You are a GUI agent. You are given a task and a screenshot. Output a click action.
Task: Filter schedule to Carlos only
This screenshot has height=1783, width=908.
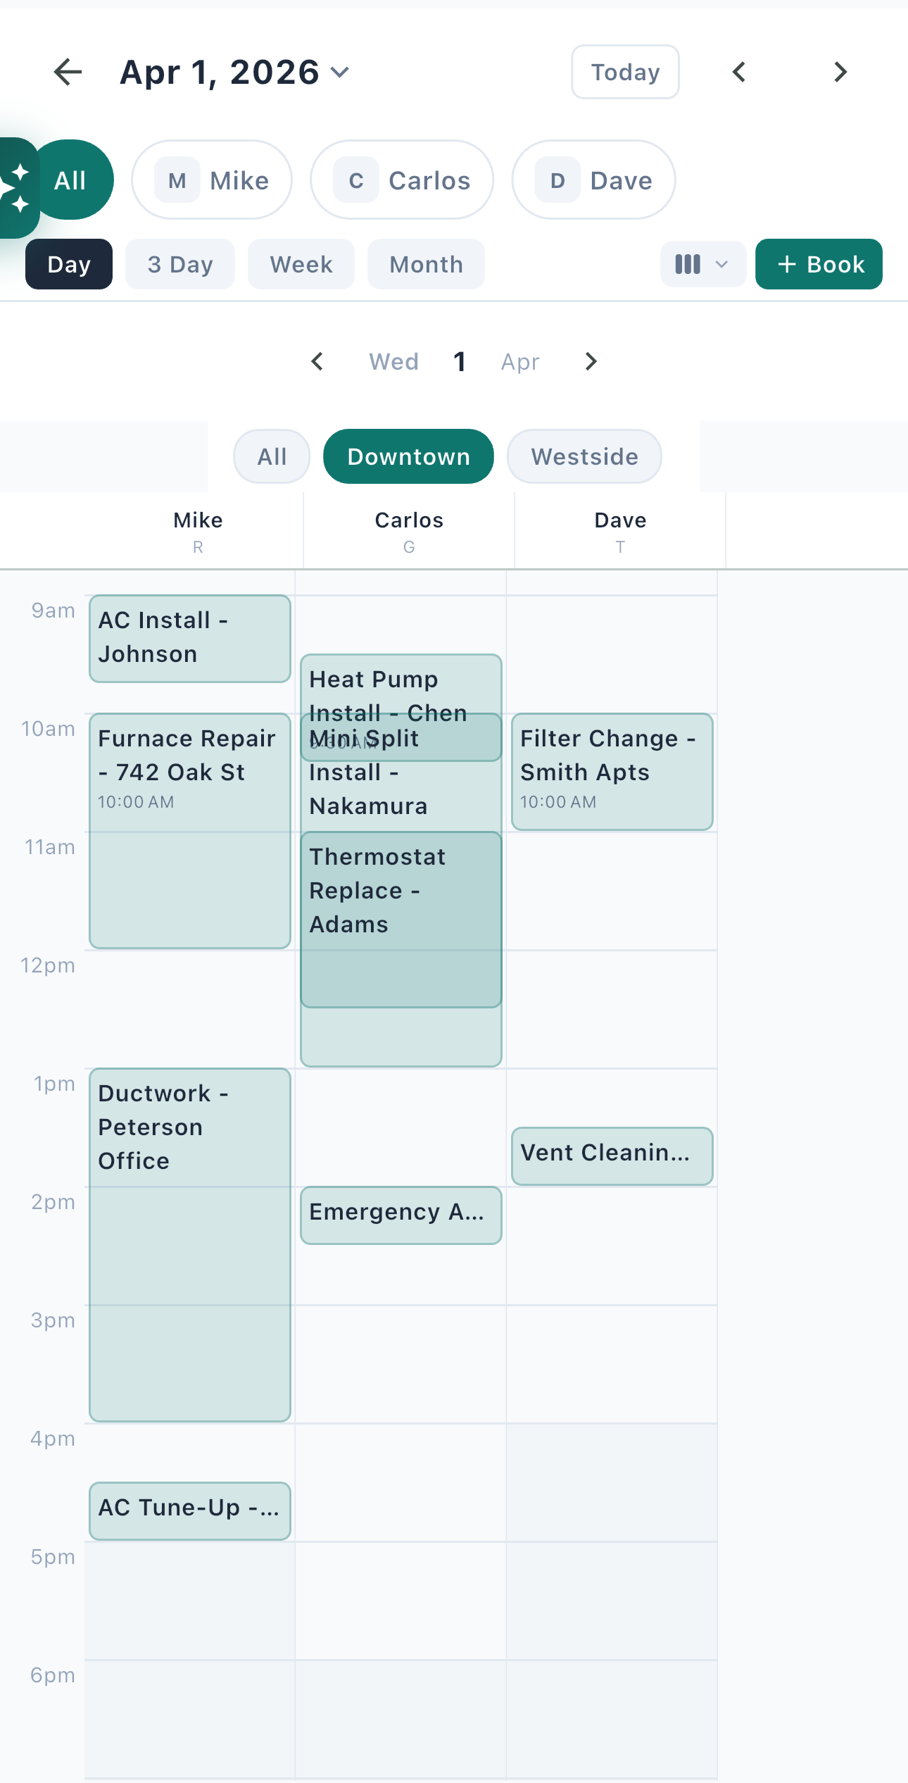[x=402, y=180]
